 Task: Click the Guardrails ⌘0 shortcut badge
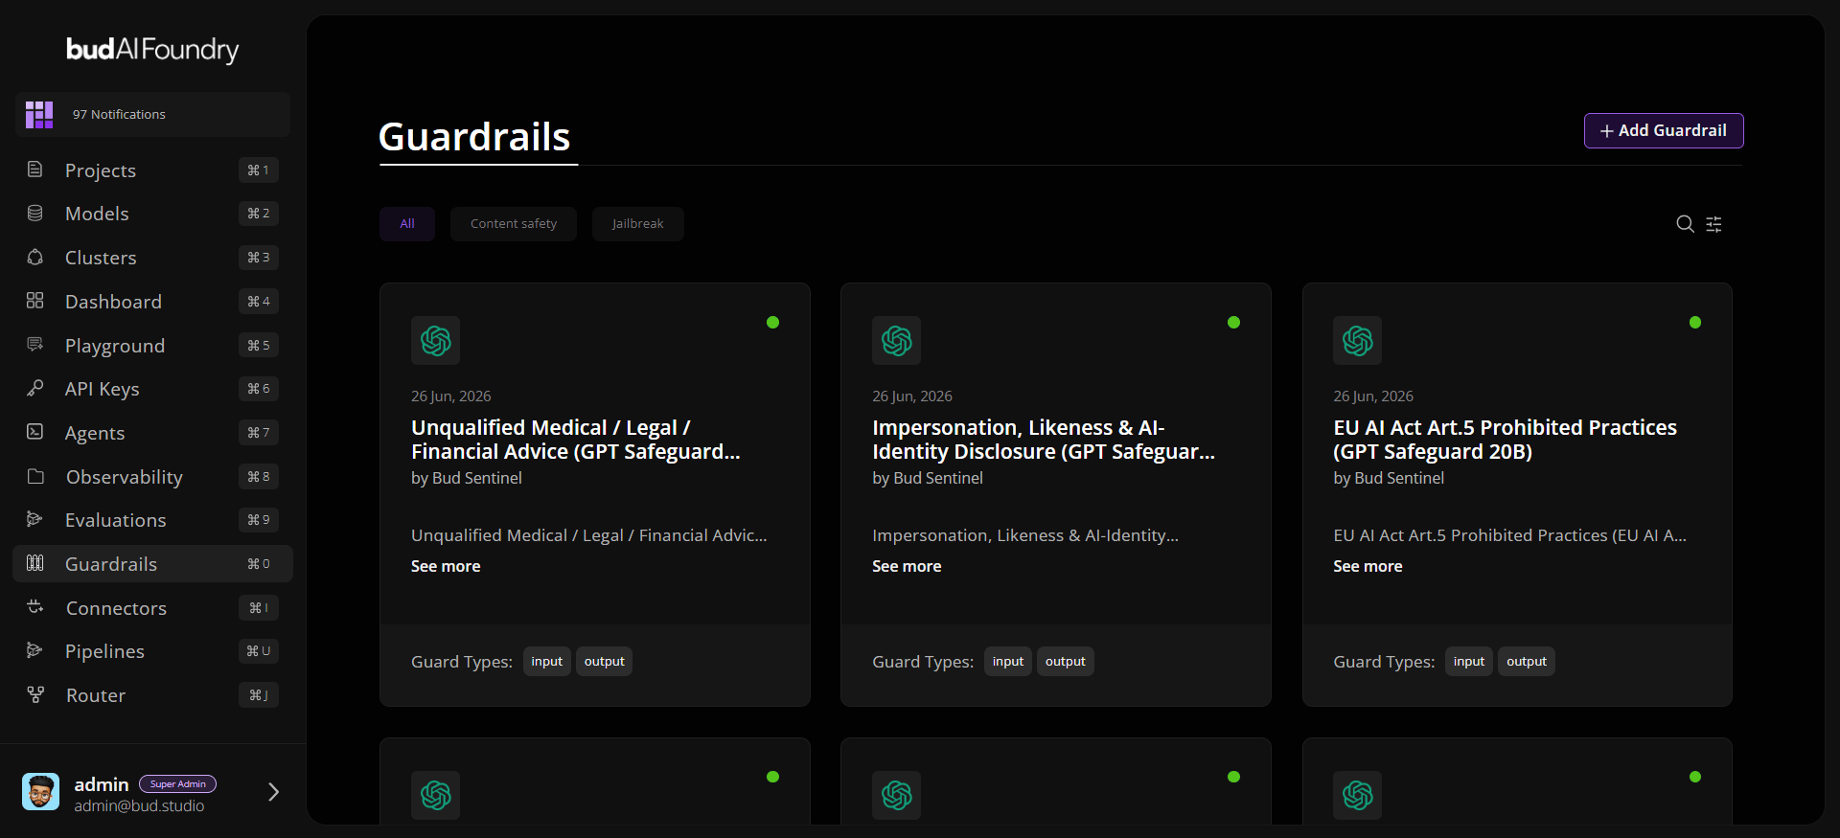tap(259, 564)
